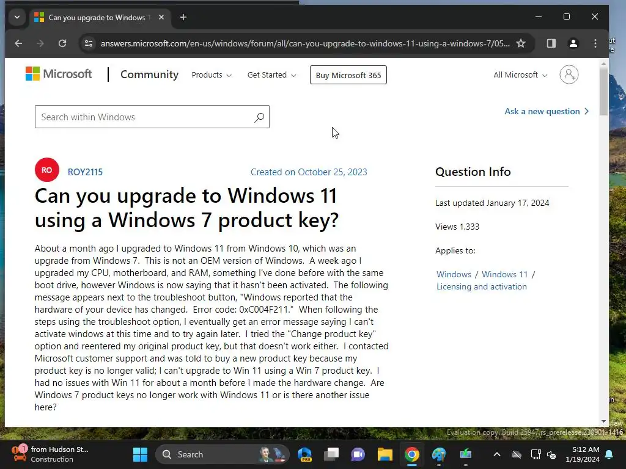The width and height of the screenshot is (626, 469).
Task: Click the Microsoft logo
Action: (59, 74)
